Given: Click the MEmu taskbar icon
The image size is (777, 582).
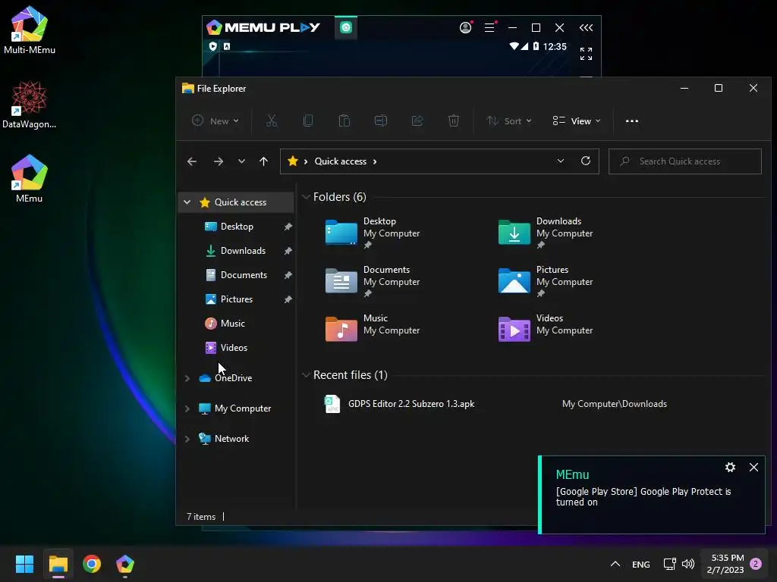Looking at the screenshot, I should 125,564.
